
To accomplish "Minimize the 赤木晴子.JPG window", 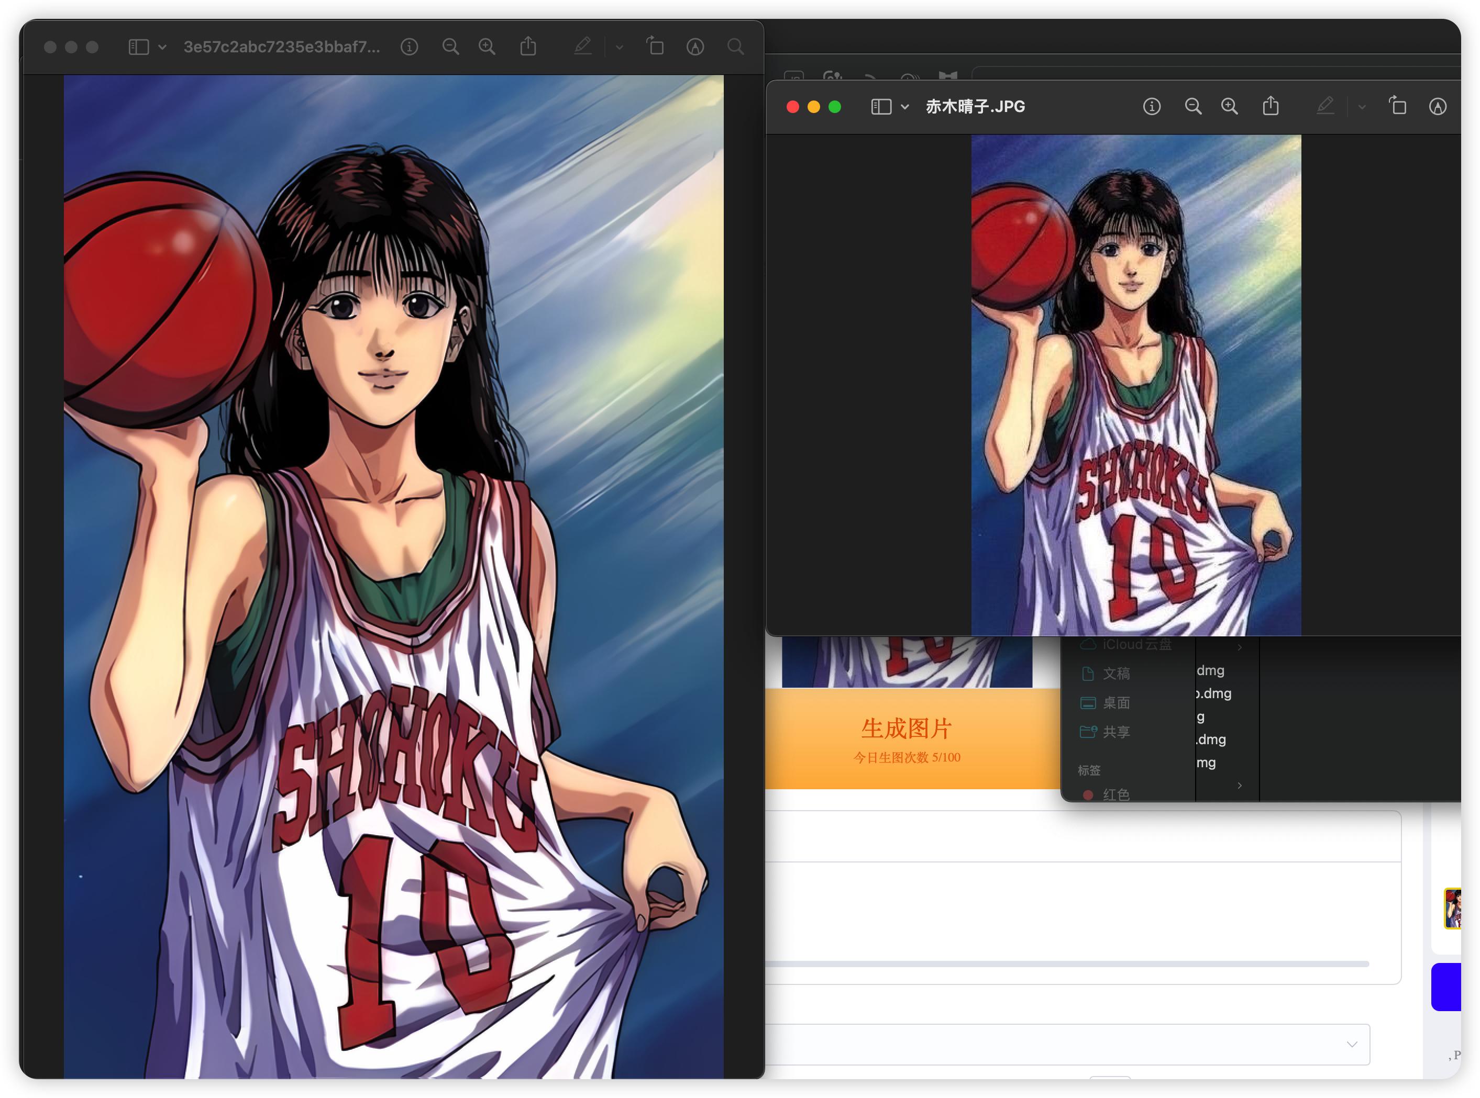I will click(813, 107).
